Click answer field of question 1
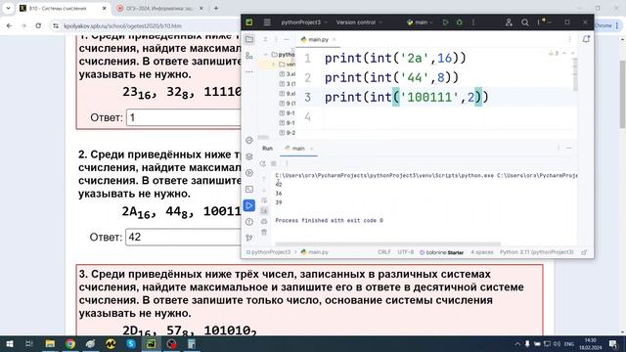Screen dimensions: 626x352 click(184, 117)
